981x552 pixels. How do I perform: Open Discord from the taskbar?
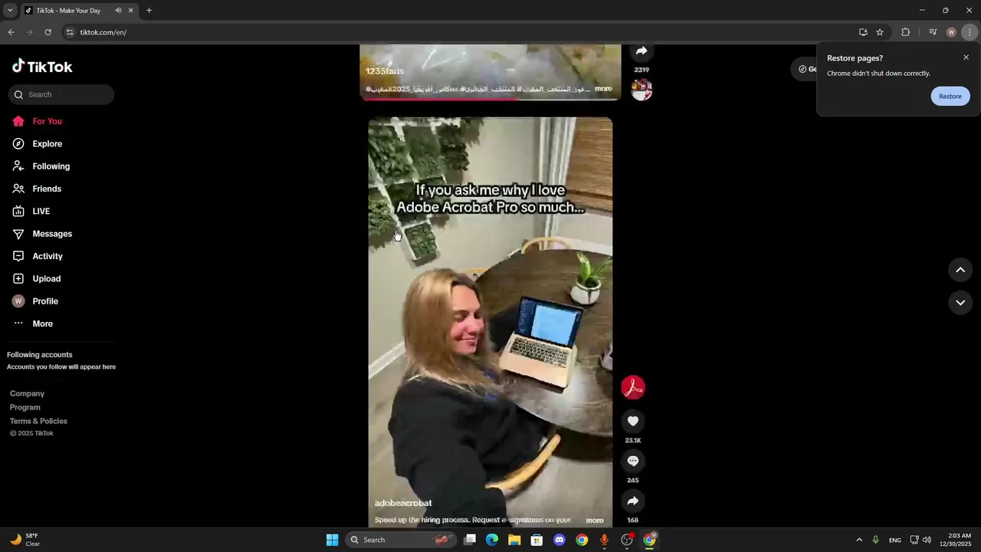(x=559, y=540)
